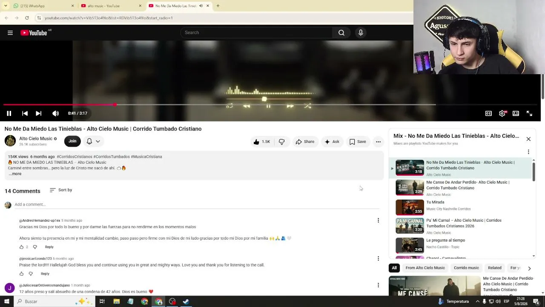Go back in browser history

tap(6, 18)
